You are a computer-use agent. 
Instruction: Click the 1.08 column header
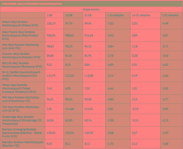(50, 15)
